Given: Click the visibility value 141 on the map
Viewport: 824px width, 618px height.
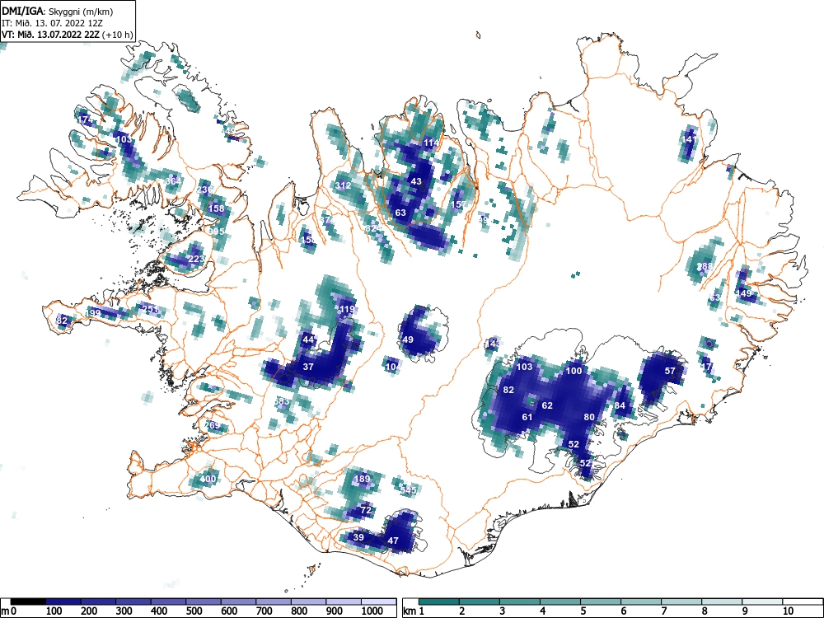Looking at the screenshot, I should point(690,139).
